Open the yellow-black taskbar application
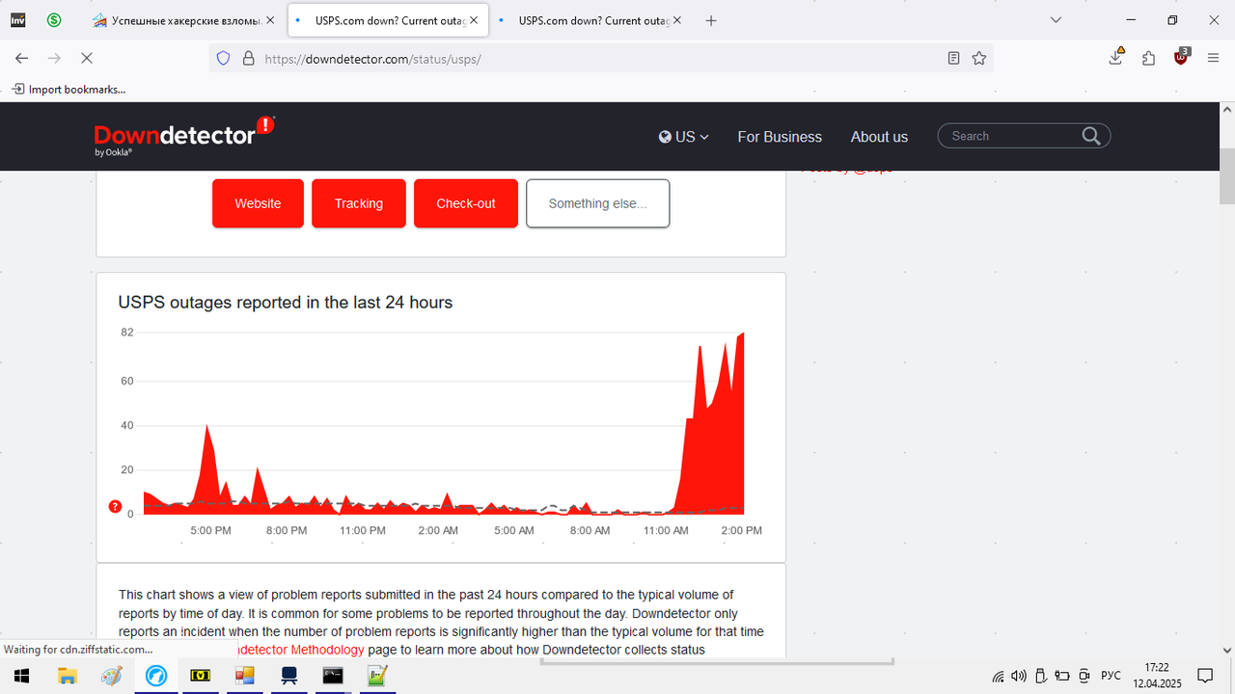 [x=201, y=676]
